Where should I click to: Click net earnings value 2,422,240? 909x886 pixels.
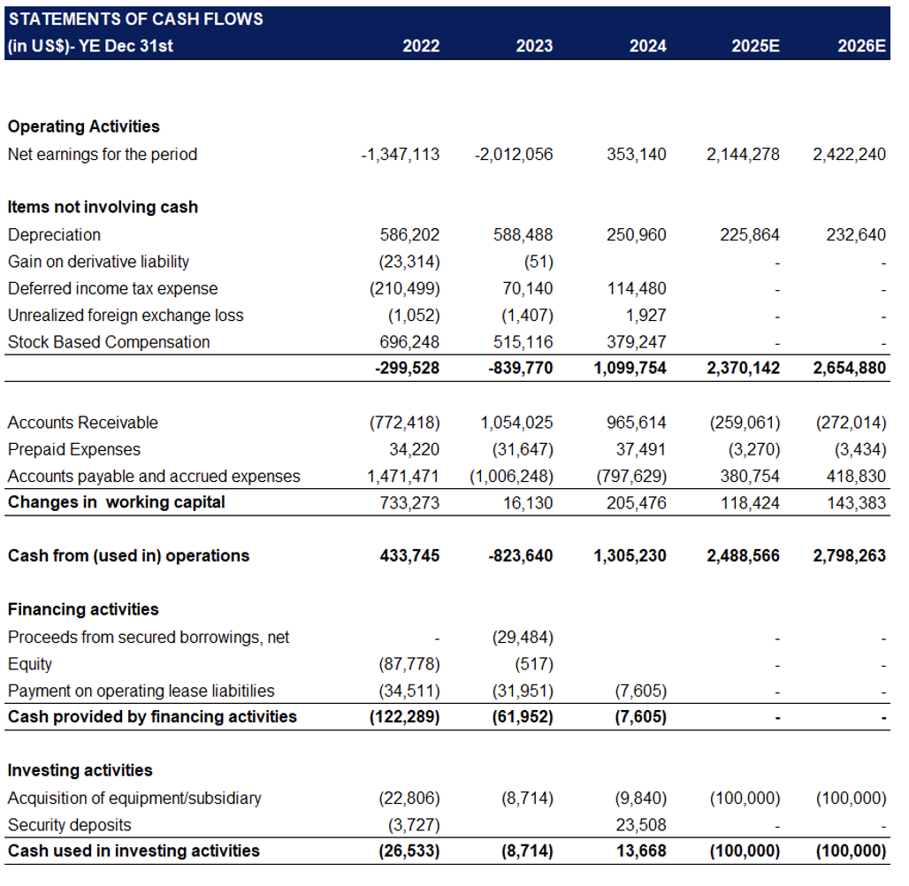(x=849, y=155)
